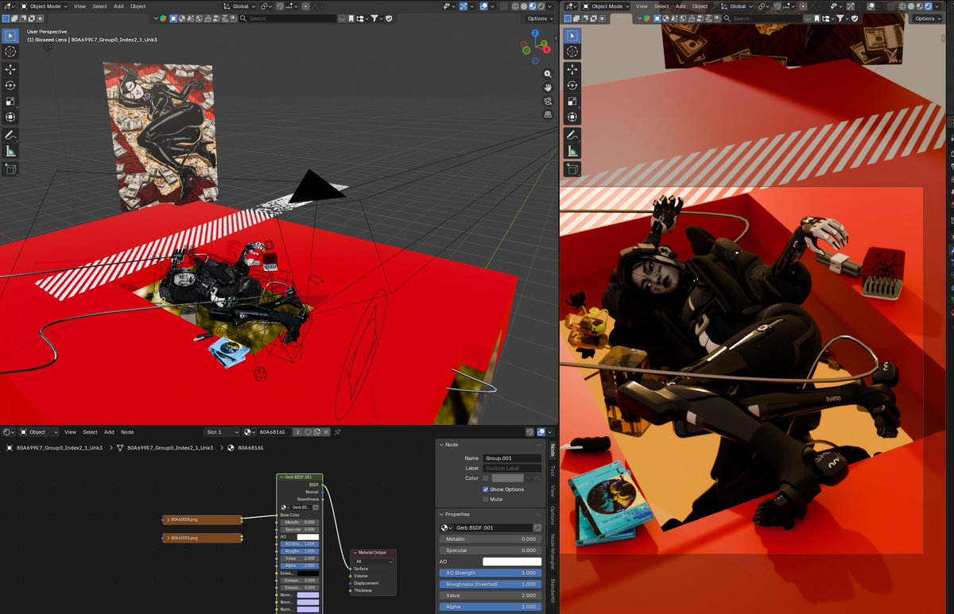Switch to the Node Wrangler sidebar tab

(553, 552)
